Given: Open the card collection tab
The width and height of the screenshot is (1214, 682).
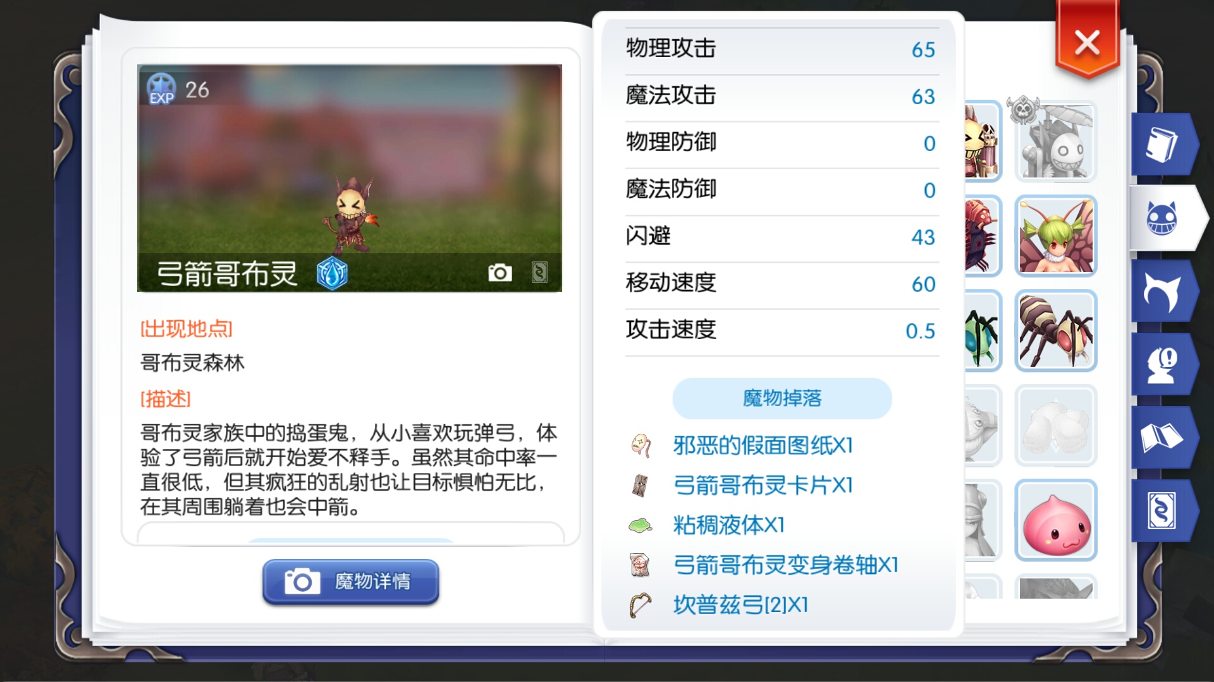Looking at the screenshot, I should tap(1162, 511).
